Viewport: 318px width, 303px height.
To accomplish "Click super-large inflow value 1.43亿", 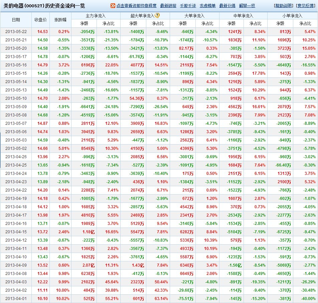I will (138, 265).
